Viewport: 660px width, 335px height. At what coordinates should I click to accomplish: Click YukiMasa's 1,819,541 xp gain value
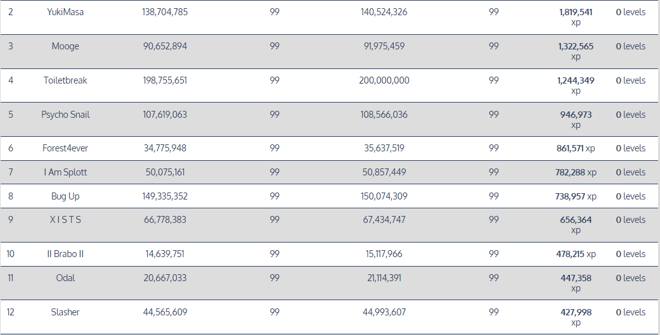tap(576, 12)
